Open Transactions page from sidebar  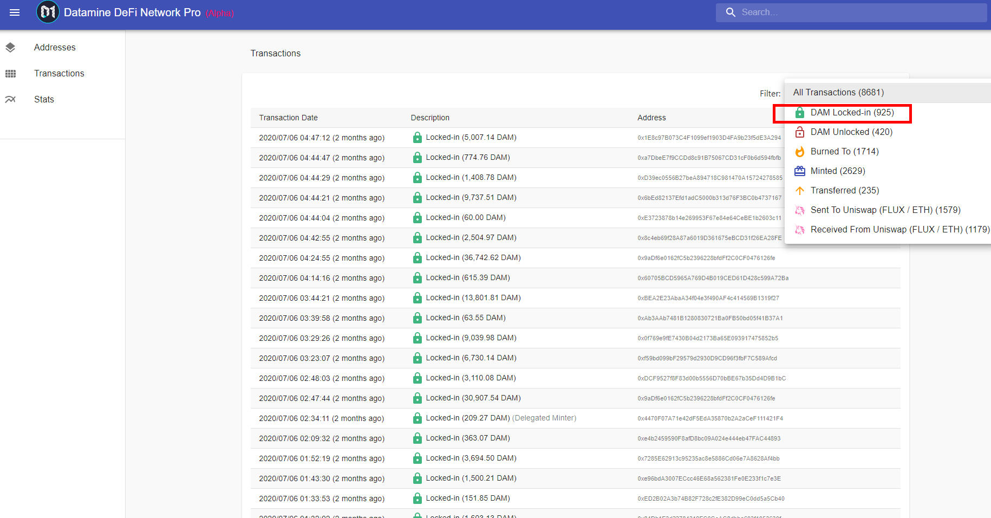[x=62, y=74]
